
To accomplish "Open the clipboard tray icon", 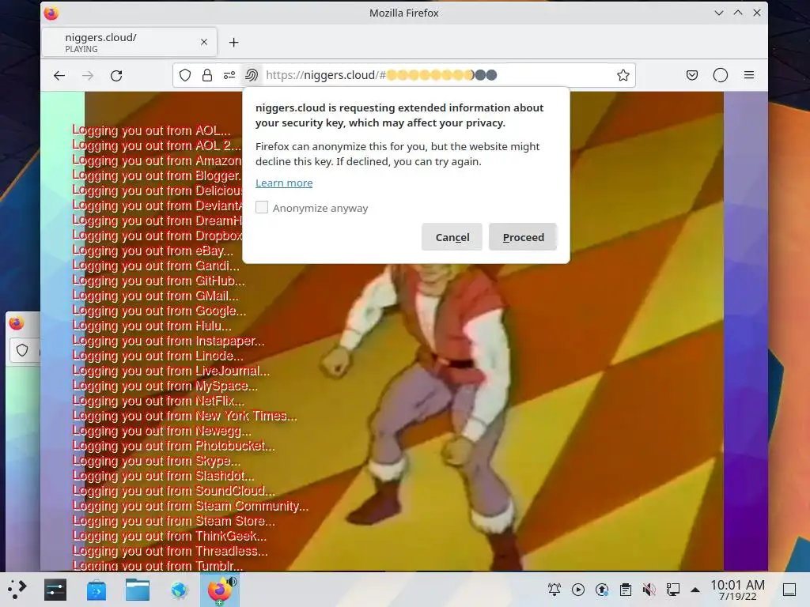I will point(626,590).
